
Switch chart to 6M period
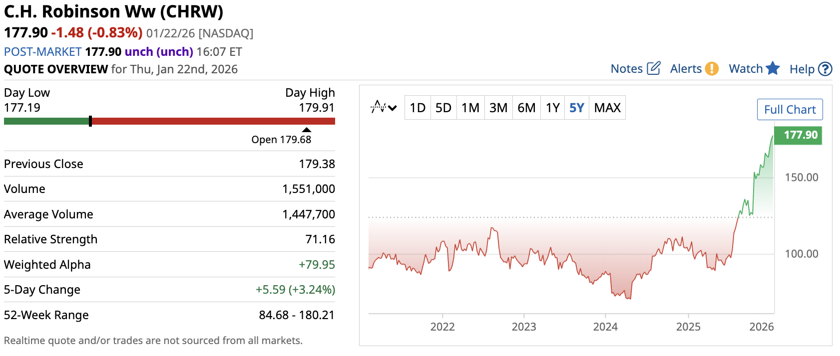(526, 108)
